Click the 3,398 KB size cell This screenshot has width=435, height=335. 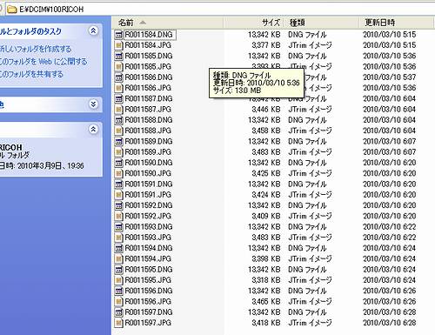tap(266, 259)
